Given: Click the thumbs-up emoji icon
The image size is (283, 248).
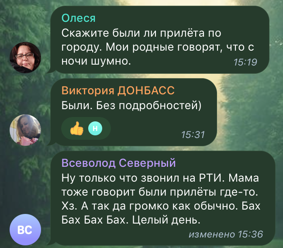Looking at the screenshot, I should click(77, 128).
